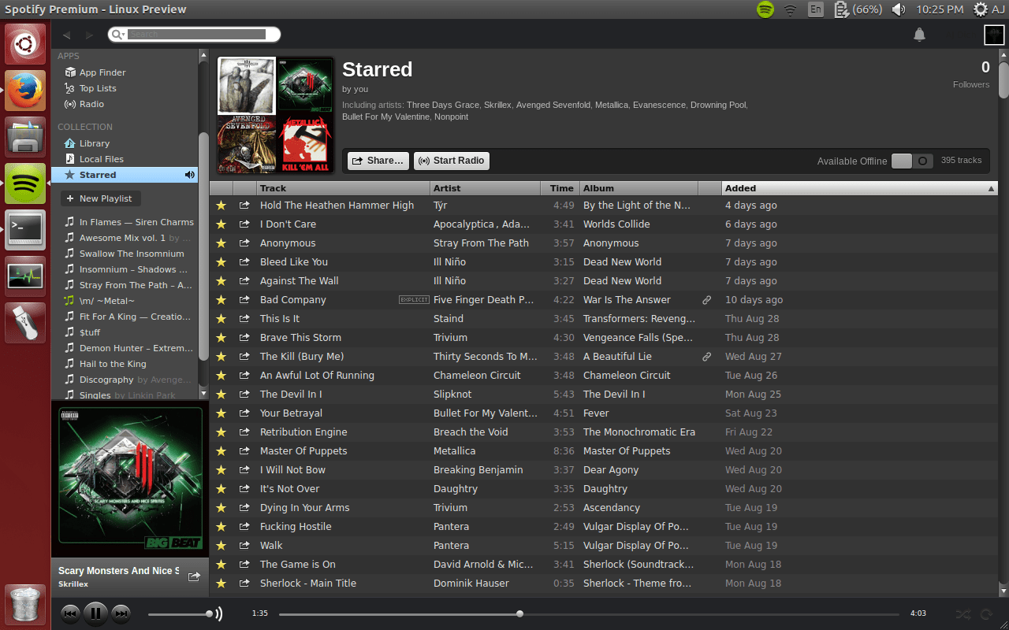Skip to the next track
Viewport: 1009px width, 630px height.
(121, 613)
